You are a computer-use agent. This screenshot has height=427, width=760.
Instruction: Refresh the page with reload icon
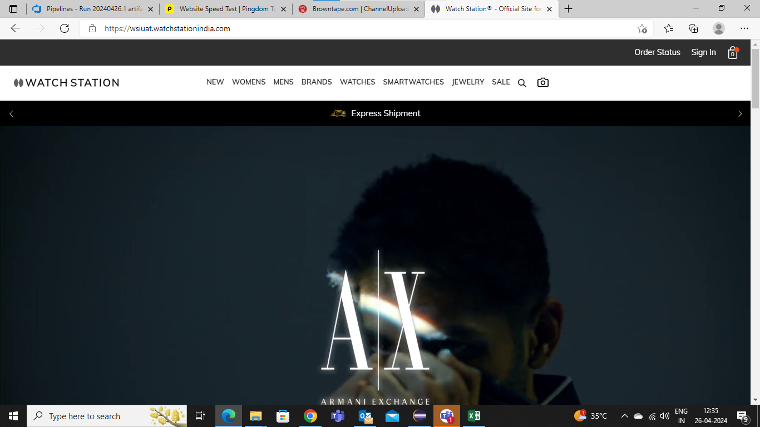(65, 28)
